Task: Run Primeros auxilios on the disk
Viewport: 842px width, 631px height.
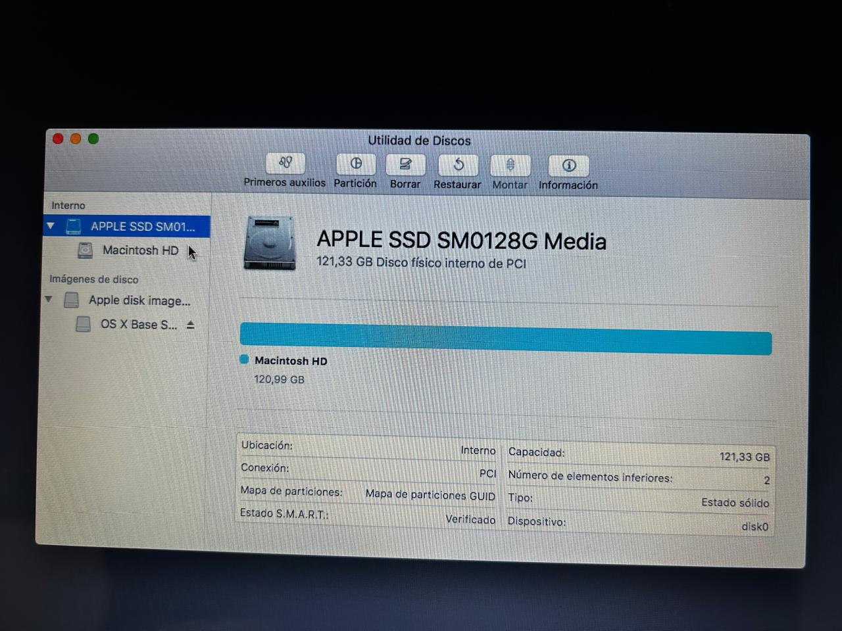Action: [x=285, y=163]
